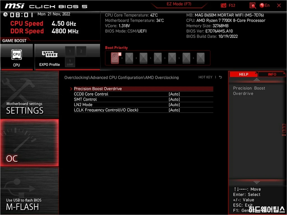
Task: Click the first boot priority hard drive icon
Action: click(x=115, y=58)
